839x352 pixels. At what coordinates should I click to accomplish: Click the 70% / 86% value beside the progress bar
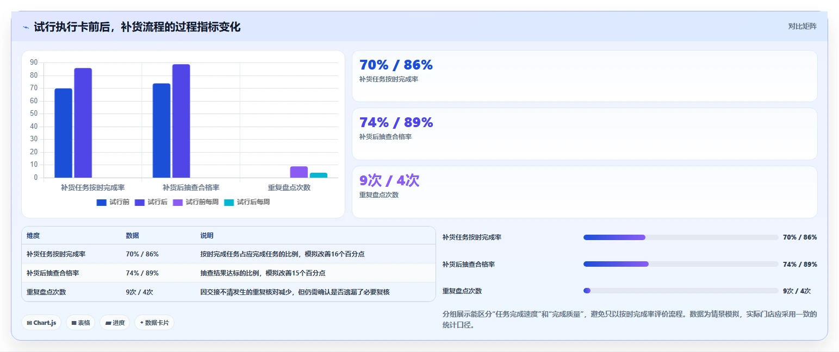pos(800,237)
